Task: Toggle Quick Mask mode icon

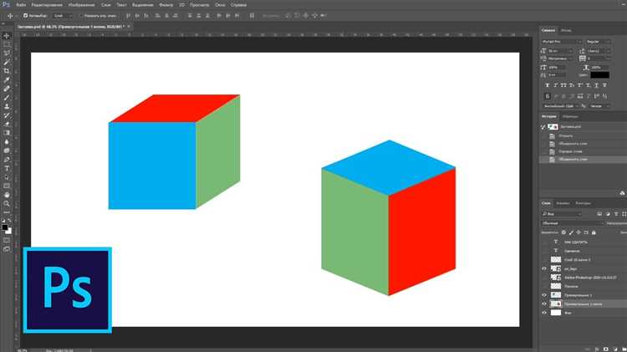Action: 7,240
